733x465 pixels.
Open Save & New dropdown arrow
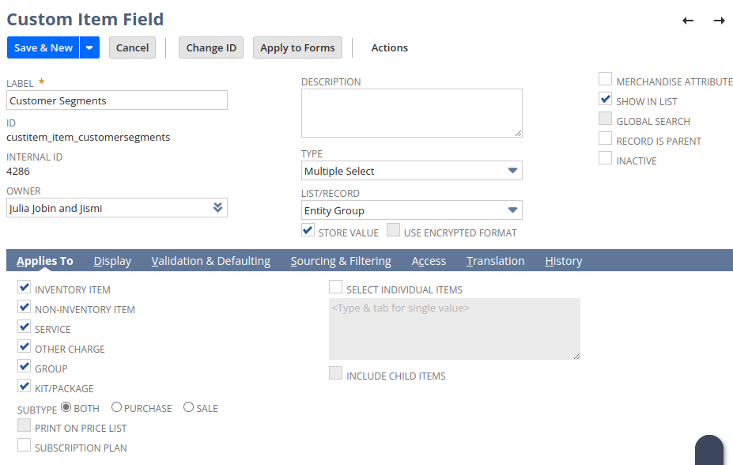(89, 47)
